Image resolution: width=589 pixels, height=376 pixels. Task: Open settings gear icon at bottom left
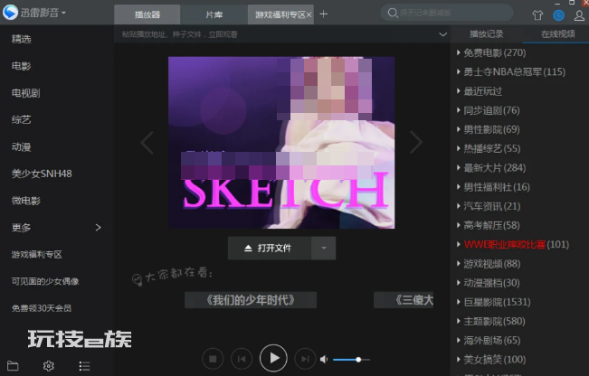tap(49, 366)
